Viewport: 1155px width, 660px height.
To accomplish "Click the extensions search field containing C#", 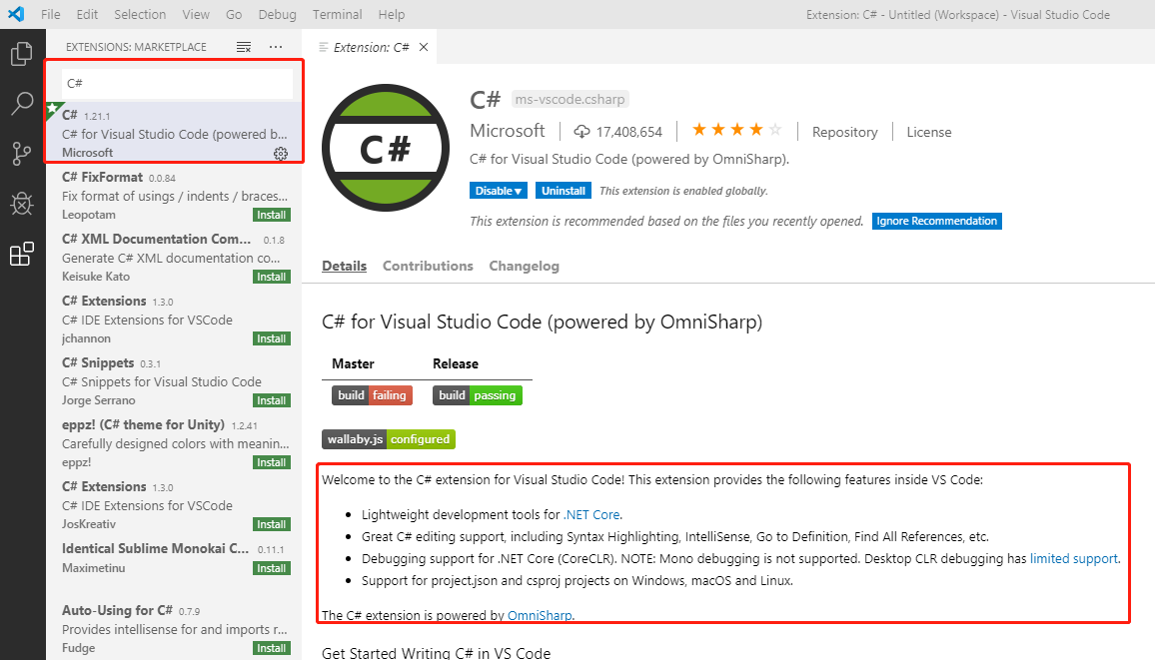I will tap(177, 83).
